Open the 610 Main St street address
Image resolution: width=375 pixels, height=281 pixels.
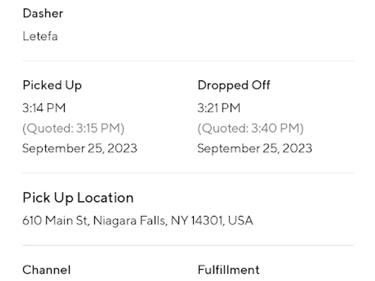click(x=55, y=220)
